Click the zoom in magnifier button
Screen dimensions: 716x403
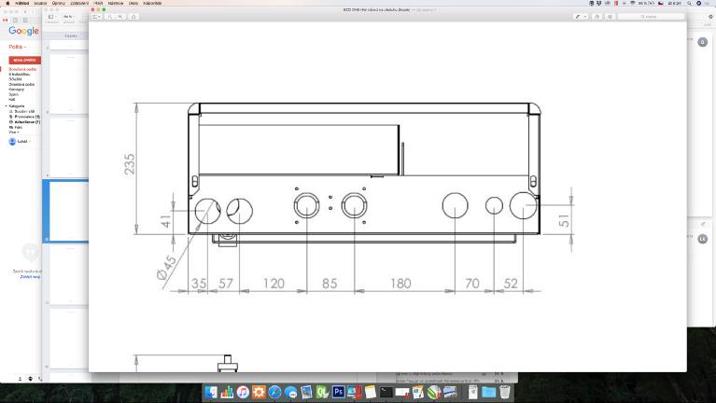click(120, 17)
